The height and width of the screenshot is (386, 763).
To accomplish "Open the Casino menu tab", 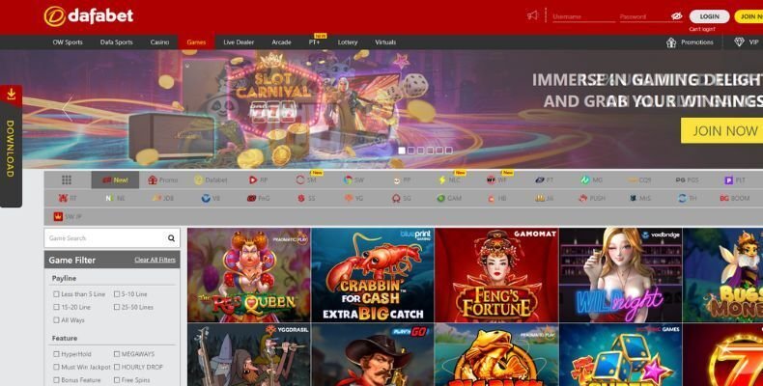I will (x=159, y=42).
